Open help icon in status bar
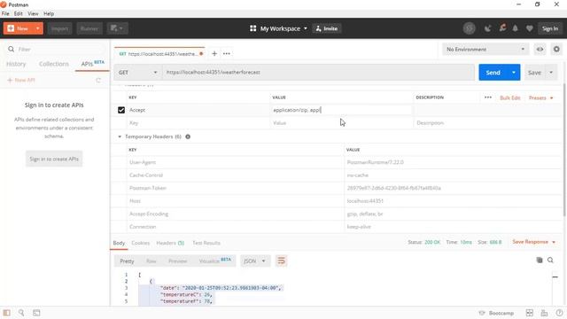Screen dimensions: 567x319 tap(559, 313)
